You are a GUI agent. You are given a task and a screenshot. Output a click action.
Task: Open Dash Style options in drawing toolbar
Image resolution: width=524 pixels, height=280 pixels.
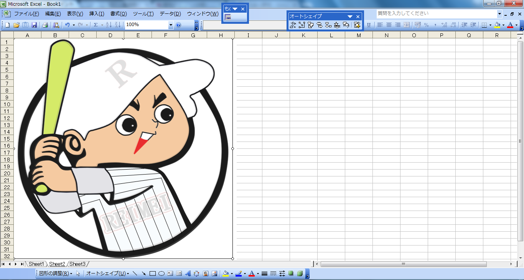[273, 273]
